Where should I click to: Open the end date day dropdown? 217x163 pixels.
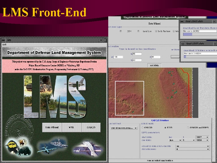click(189, 140)
